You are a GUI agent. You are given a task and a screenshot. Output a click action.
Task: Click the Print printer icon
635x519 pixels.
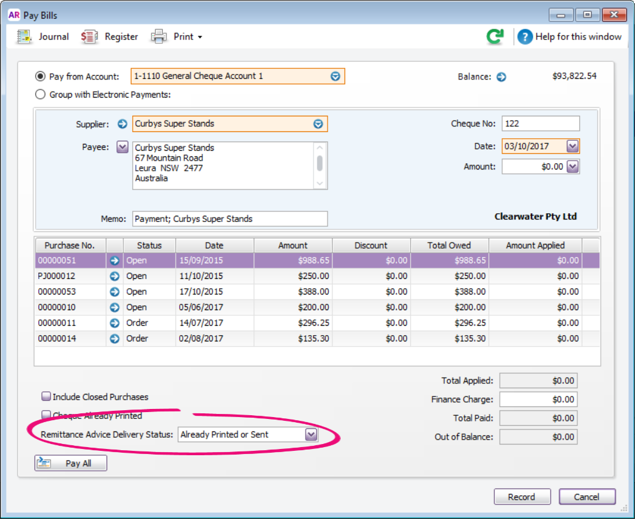coord(159,37)
